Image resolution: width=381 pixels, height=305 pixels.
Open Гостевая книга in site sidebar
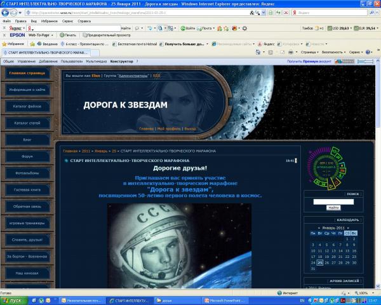coord(27,190)
